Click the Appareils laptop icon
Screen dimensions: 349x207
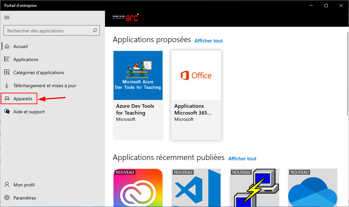[x=7, y=98]
